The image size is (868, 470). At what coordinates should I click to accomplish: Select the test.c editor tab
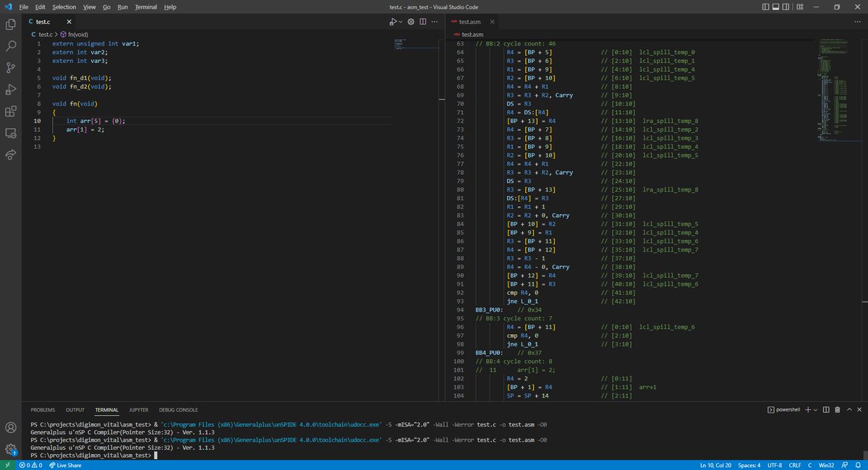[x=48, y=22]
